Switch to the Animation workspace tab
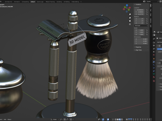Image resolution: width=162 pixels, height=121 pixels. coord(17,2)
